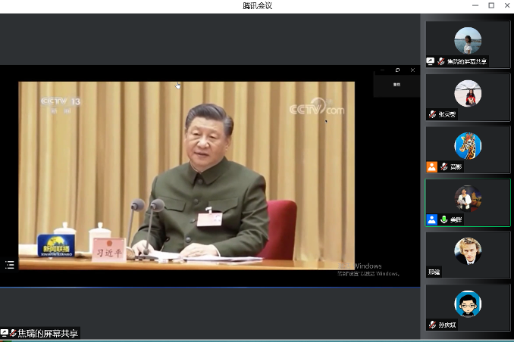Click the muted mic on the glasses-cartoon avatar tile
Viewport: 514px width, 342px height.
432,325
